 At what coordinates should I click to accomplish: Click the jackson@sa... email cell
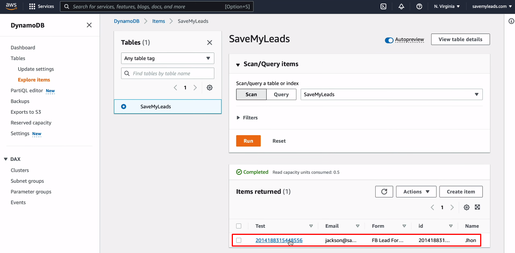pos(341,240)
